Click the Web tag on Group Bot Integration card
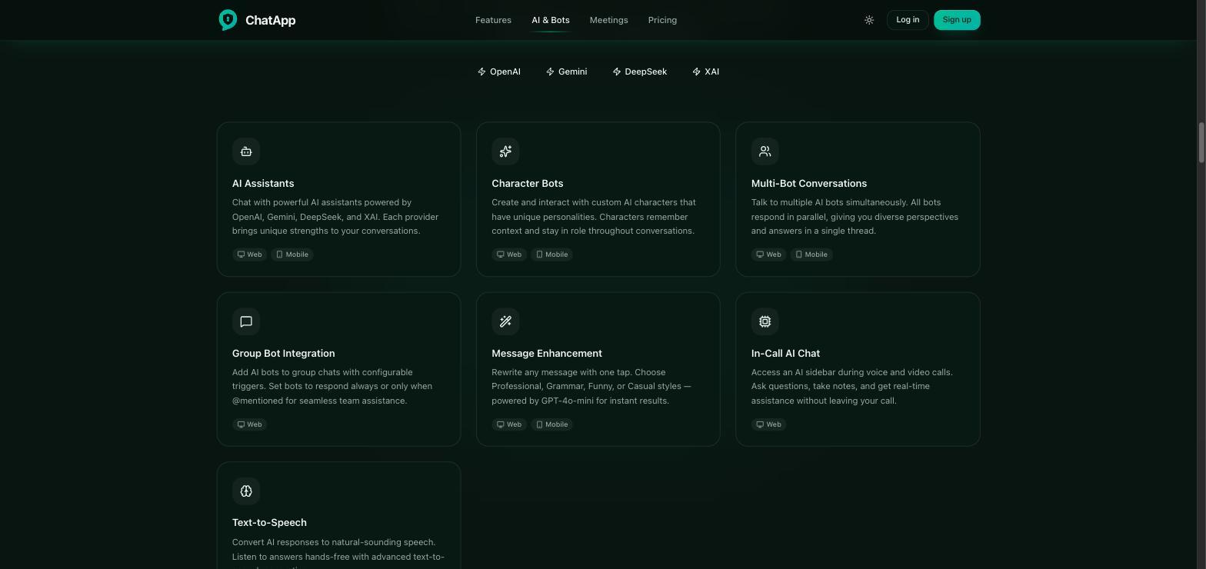 [x=250, y=424]
